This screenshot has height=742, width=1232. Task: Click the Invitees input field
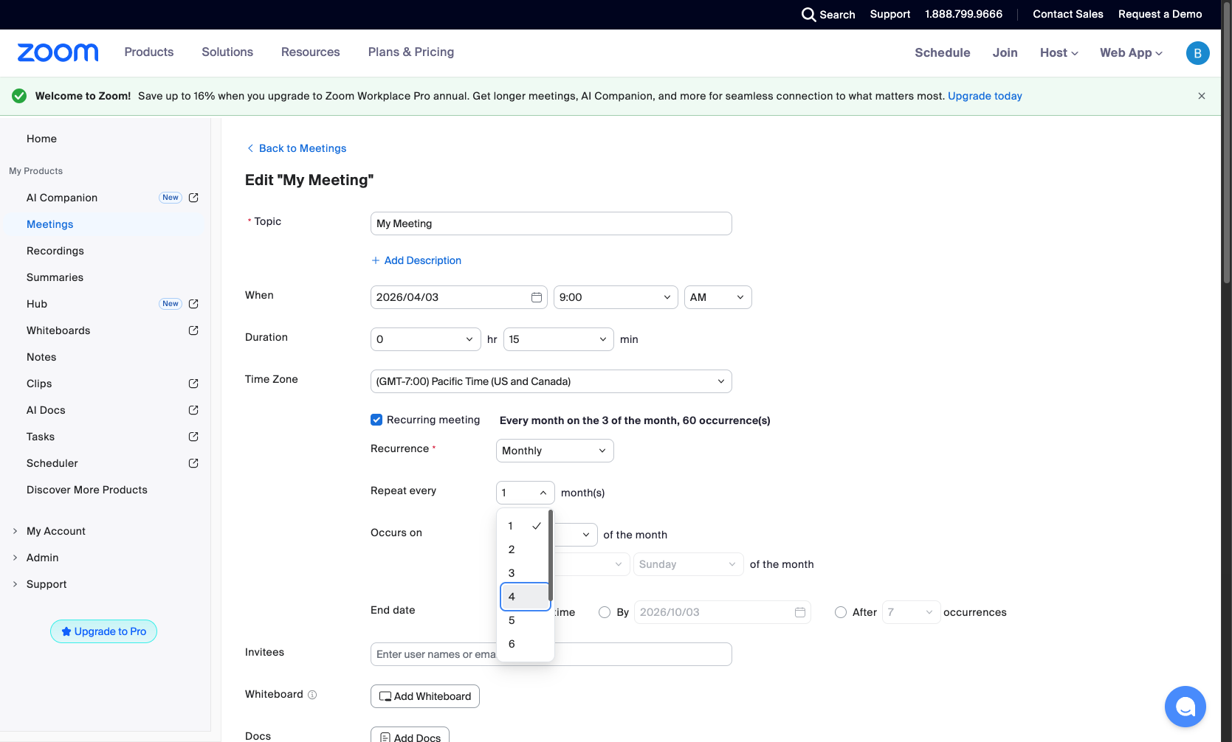(551, 654)
